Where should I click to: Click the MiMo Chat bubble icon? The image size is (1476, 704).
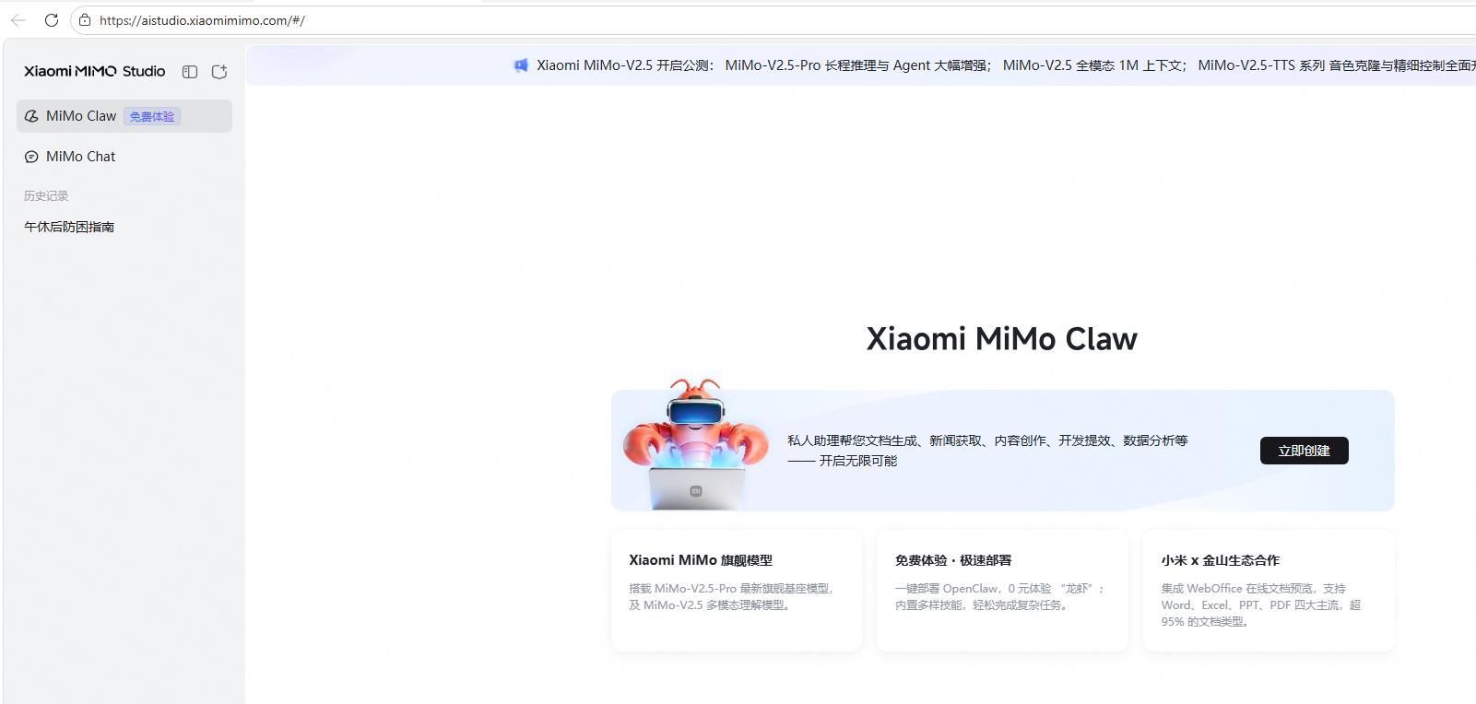[x=31, y=157]
